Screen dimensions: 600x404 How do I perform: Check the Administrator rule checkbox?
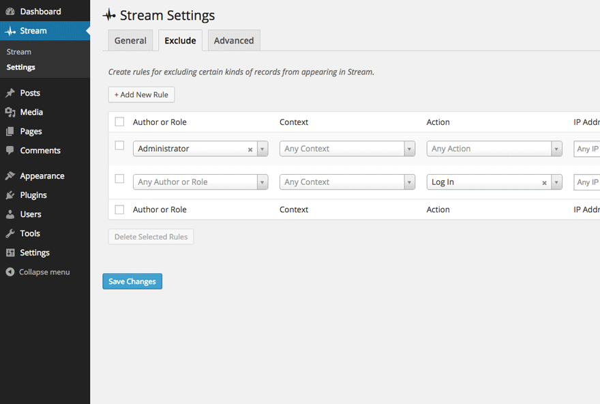(x=119, y=145)
